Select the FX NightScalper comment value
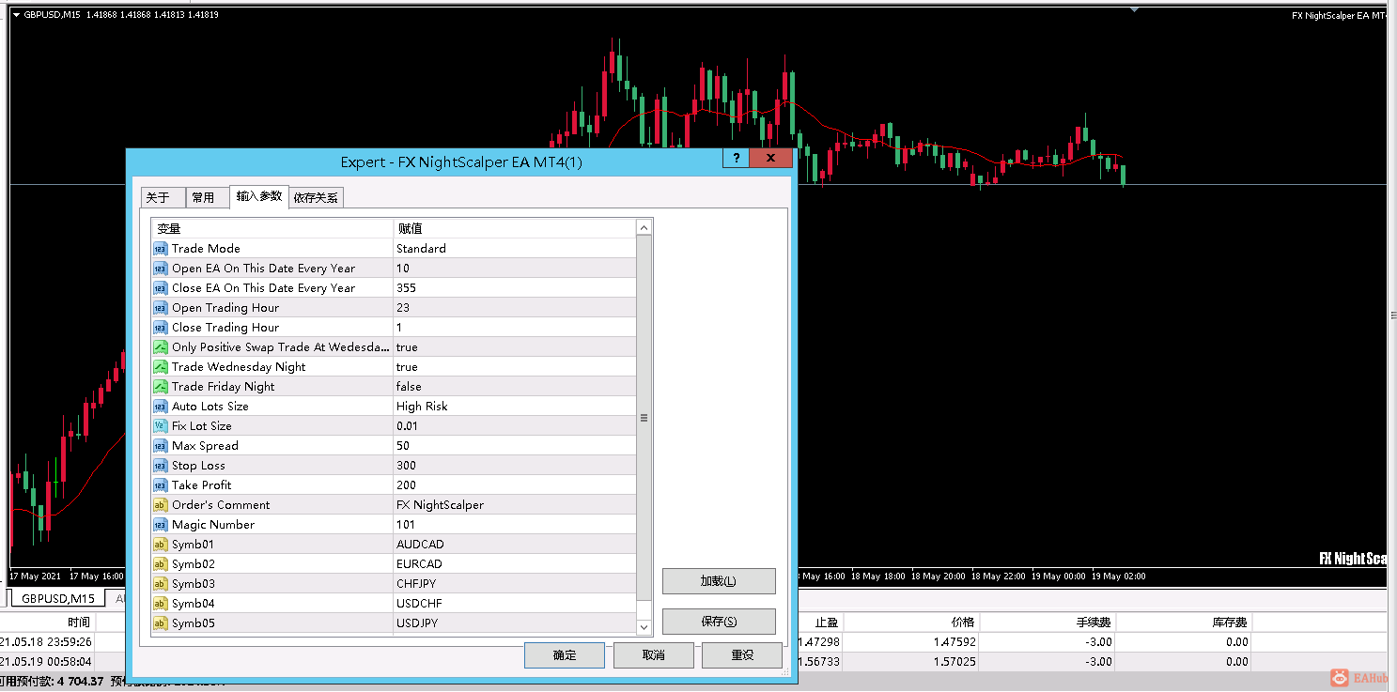This screenshot has width=1397, height=692. tap(515, 505)
